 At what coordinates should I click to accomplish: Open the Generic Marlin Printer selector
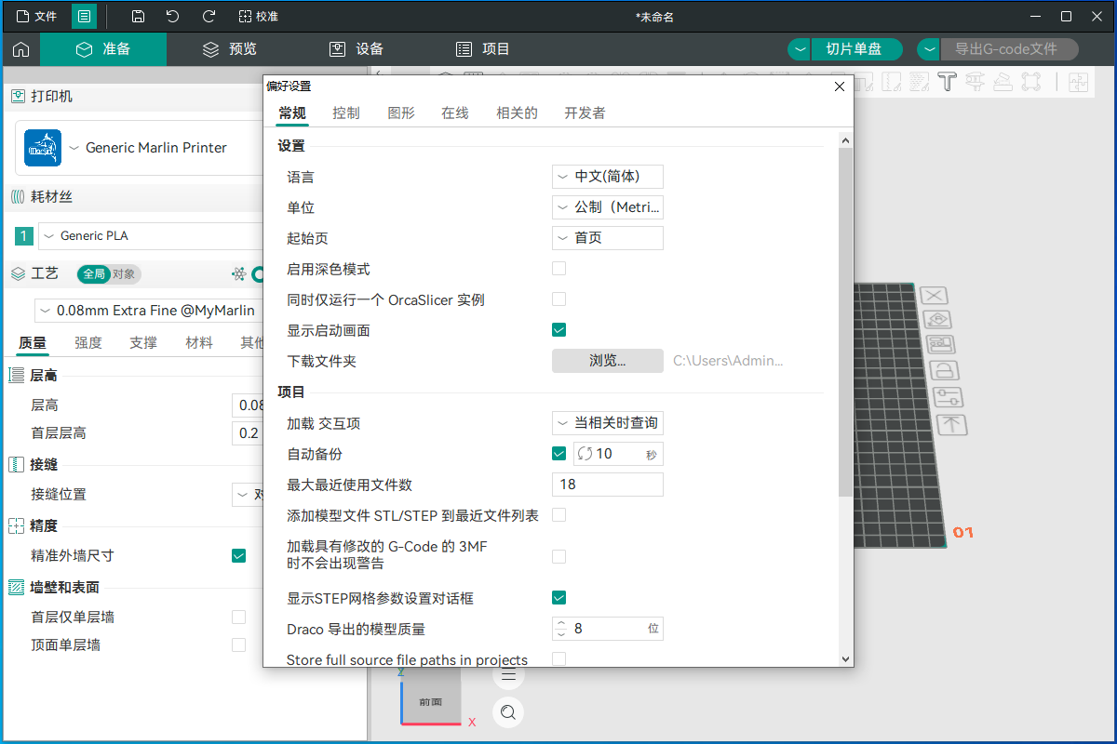pyautogui.click(x=140, y=148)
